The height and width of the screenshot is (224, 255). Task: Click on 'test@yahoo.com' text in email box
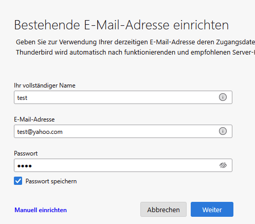tap(40, 132)
